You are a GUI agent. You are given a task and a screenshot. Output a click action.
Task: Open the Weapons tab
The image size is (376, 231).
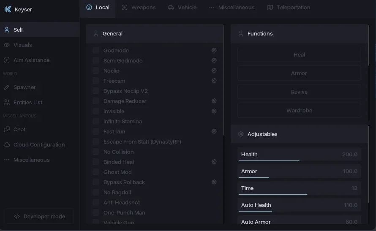139,8
